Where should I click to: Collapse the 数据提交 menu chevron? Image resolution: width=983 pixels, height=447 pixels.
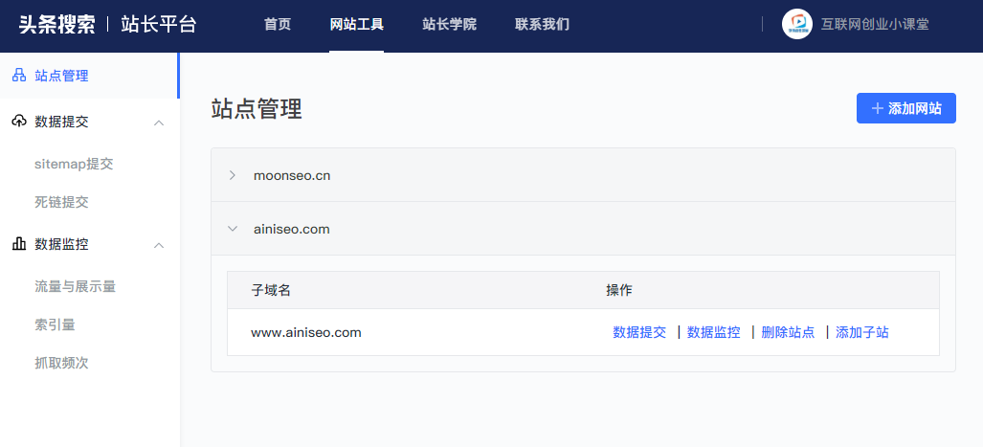(159, 123)
